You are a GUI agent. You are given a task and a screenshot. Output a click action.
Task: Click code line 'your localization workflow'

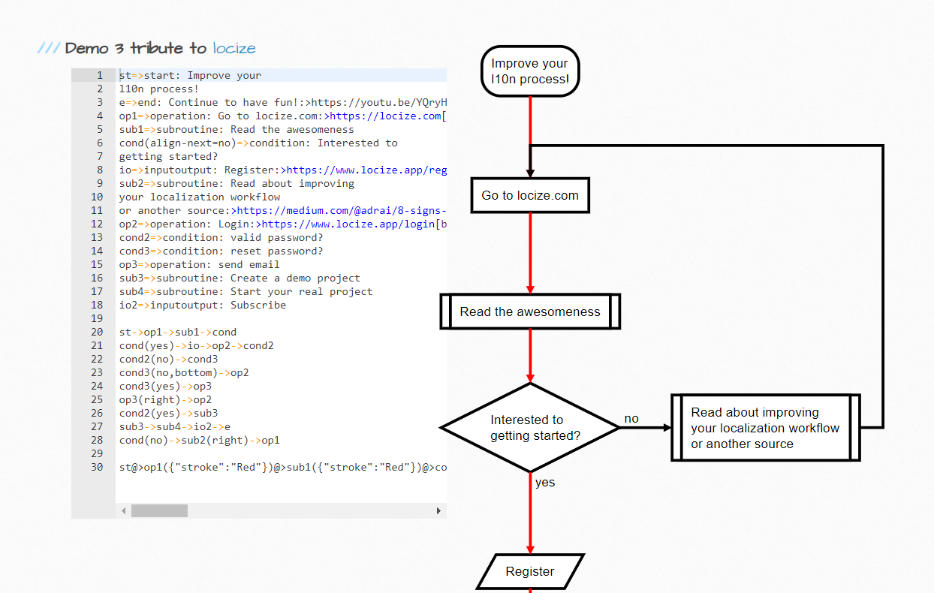200,197
